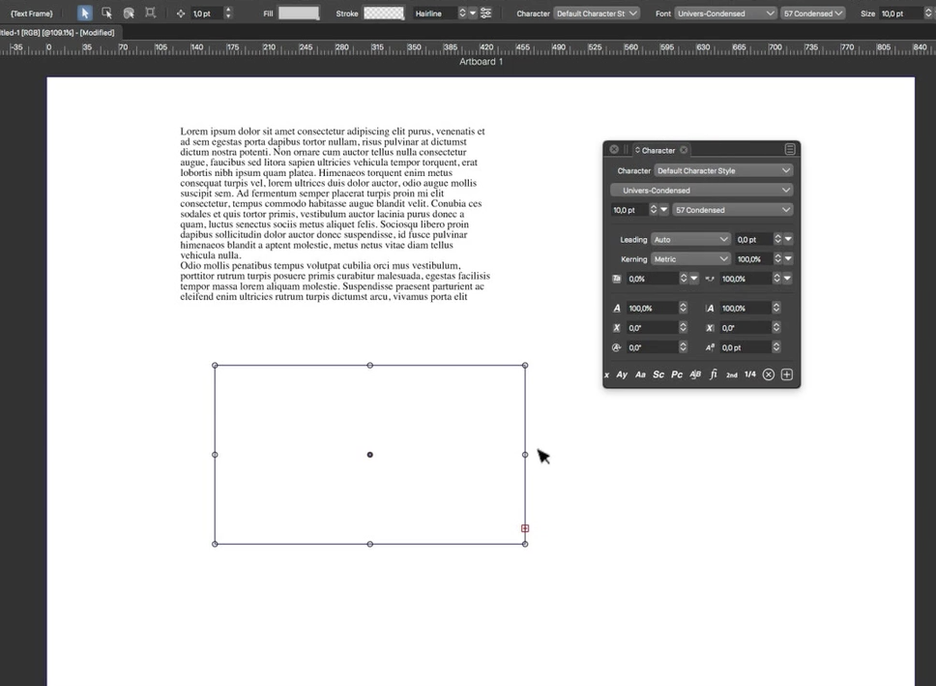Click the artboard crop tool icon in toolbar

(150, 14)
